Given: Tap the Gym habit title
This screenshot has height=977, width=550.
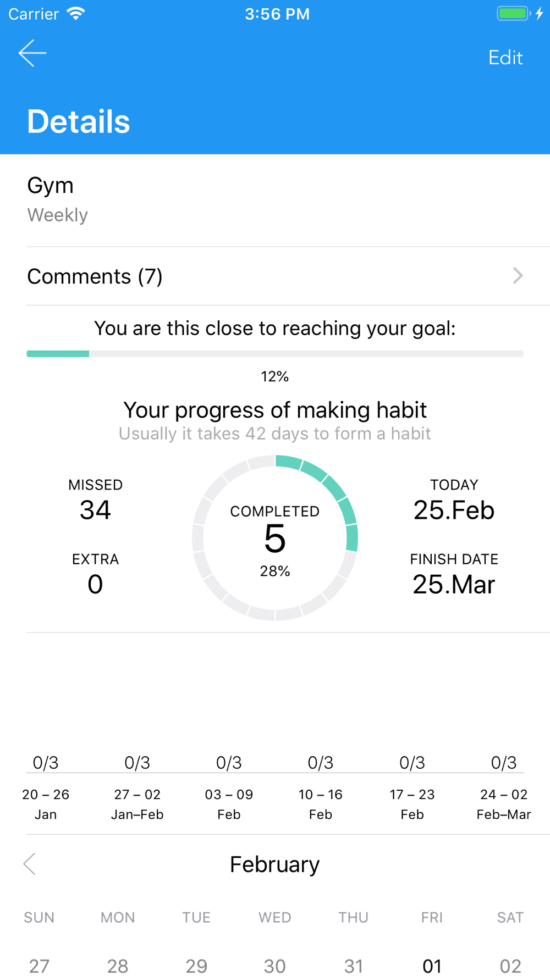Looking at the screenshot, I should (51, 186).
